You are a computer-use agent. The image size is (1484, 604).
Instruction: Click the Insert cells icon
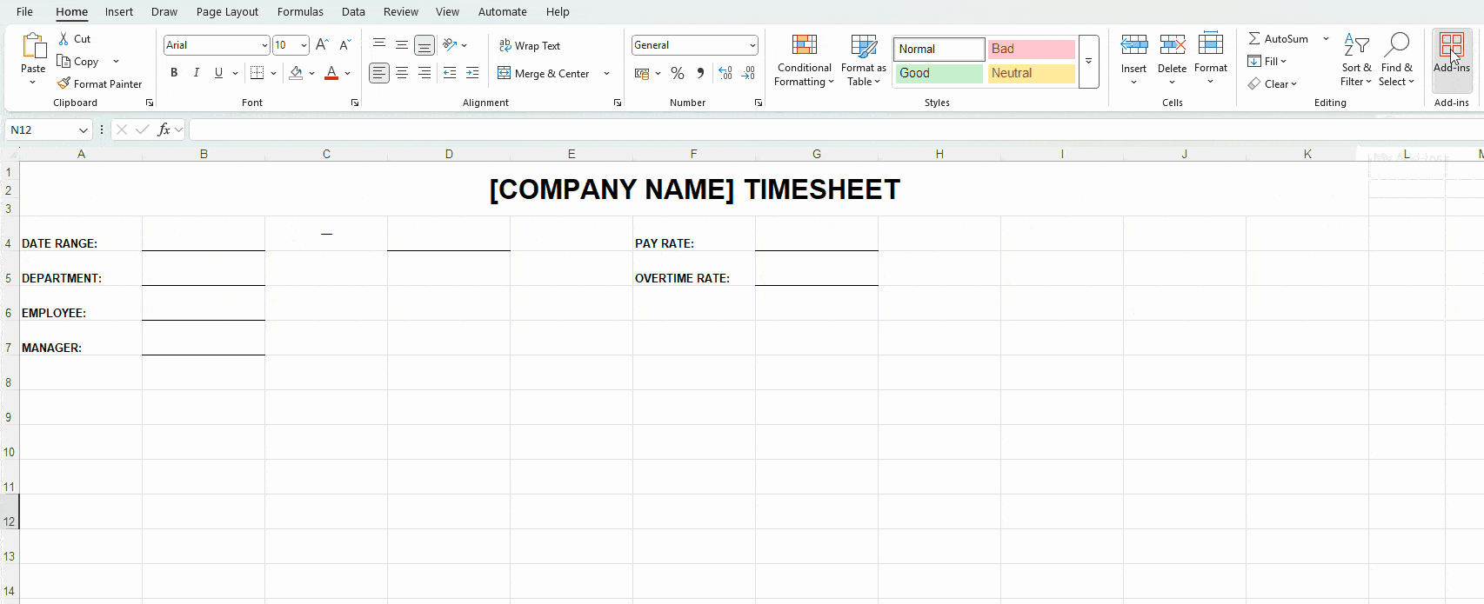point(1133,45)
